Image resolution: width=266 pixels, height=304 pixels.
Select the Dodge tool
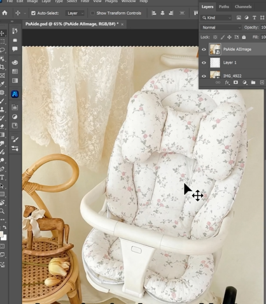[2, 160]
